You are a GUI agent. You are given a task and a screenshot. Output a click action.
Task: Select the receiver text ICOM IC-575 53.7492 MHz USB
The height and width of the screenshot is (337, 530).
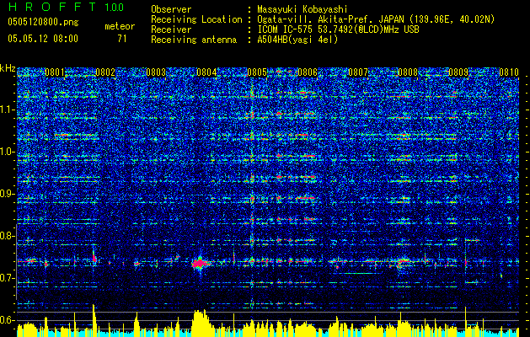click(x=338, y=29)
